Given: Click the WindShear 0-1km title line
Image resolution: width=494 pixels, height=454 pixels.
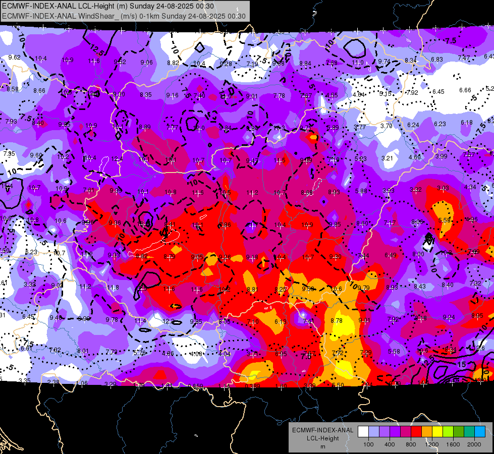Looking at the screenshot, I should [x=124, y=16].
